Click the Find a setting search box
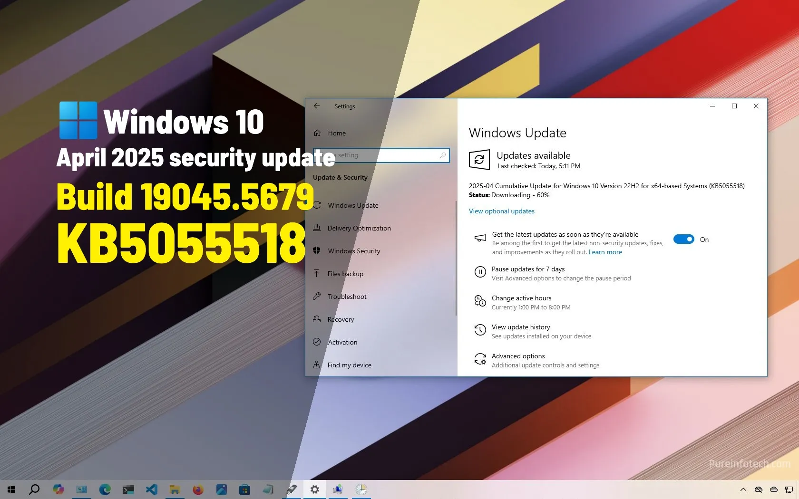This screenshot has width=799, height=499. (x=381, y=155)
